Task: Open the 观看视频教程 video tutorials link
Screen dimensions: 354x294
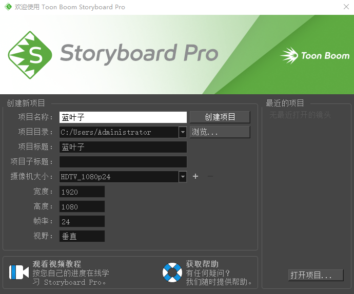Action: pos(56,264)
